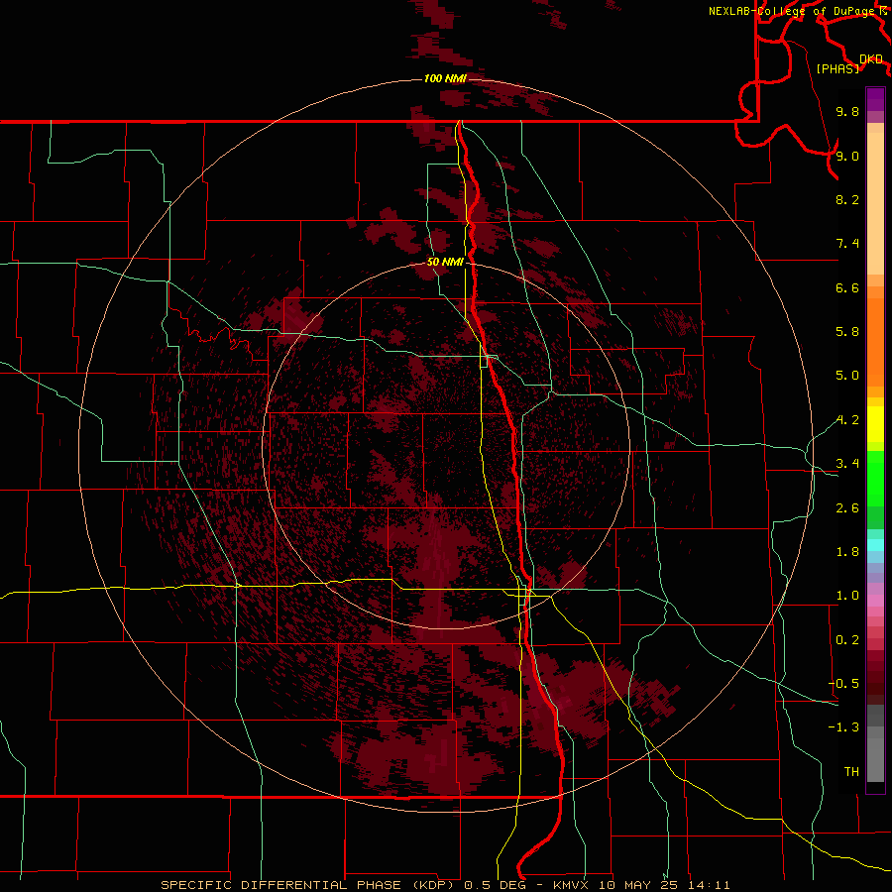Click the 1.0 scale value

847,596
